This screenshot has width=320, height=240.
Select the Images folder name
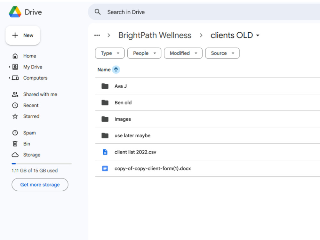123,119
